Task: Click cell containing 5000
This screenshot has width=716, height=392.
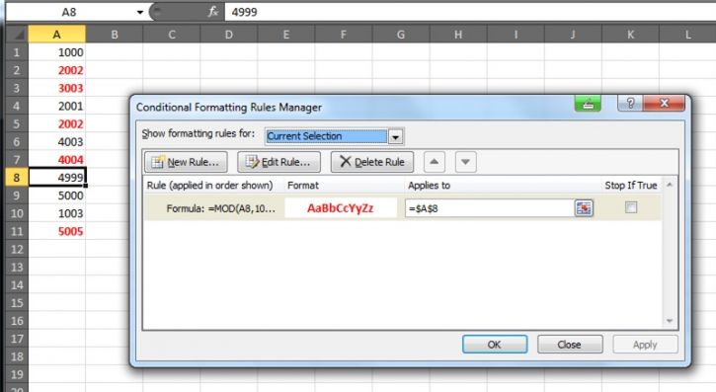Action: [56, 196]
